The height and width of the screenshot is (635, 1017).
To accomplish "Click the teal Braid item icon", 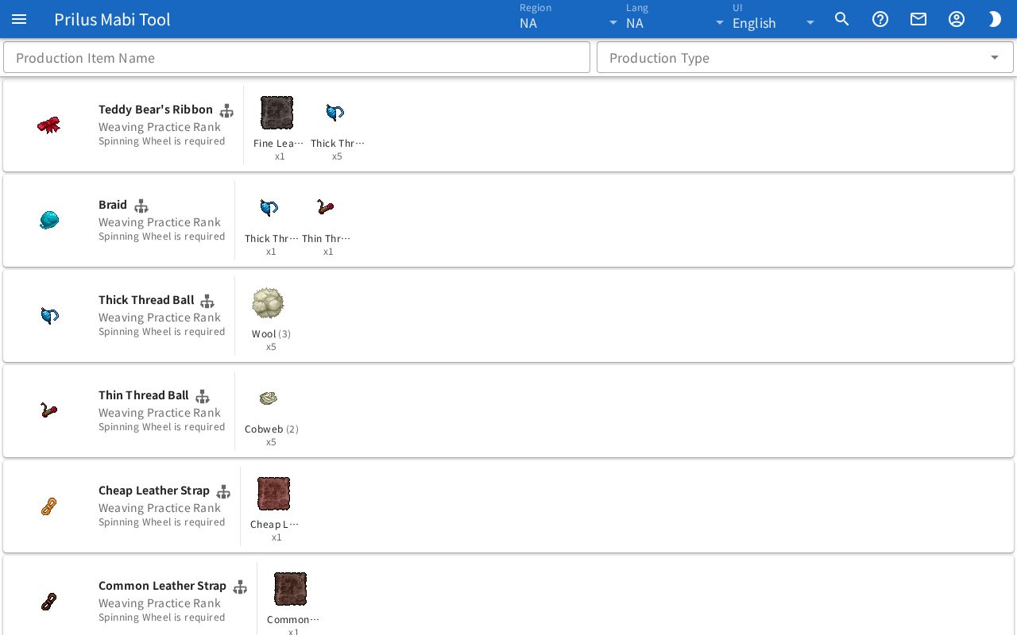I will click(49, 220).
